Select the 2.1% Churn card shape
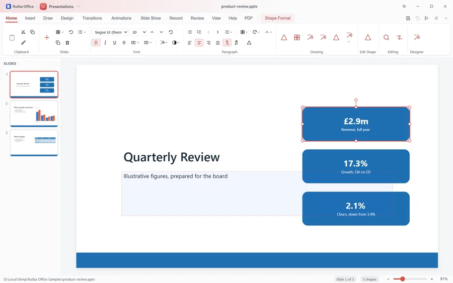The width and height of the screenshot is (453, 283). (x=356, y=209)
